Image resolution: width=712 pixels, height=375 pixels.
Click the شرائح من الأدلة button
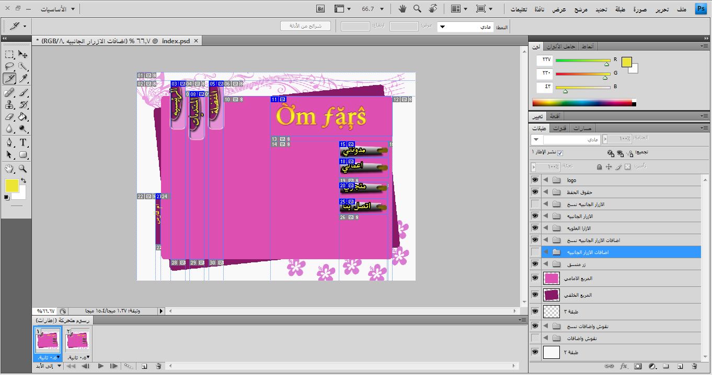click(x=305, y=26)
